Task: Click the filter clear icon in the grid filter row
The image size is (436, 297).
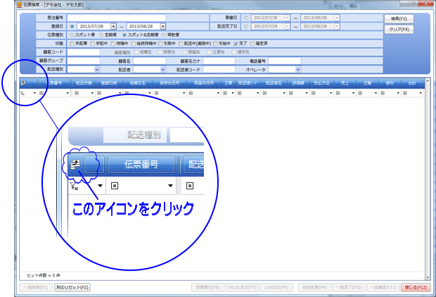Action: (23, 92)
